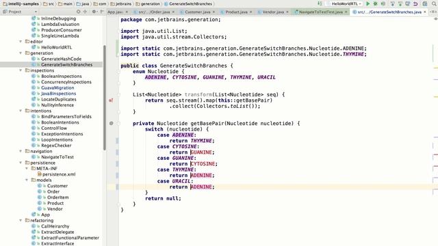Viewport: 438px width, 246px height.
Task: Switch to the Product.java tab
Action: click(x=236, y=12)
